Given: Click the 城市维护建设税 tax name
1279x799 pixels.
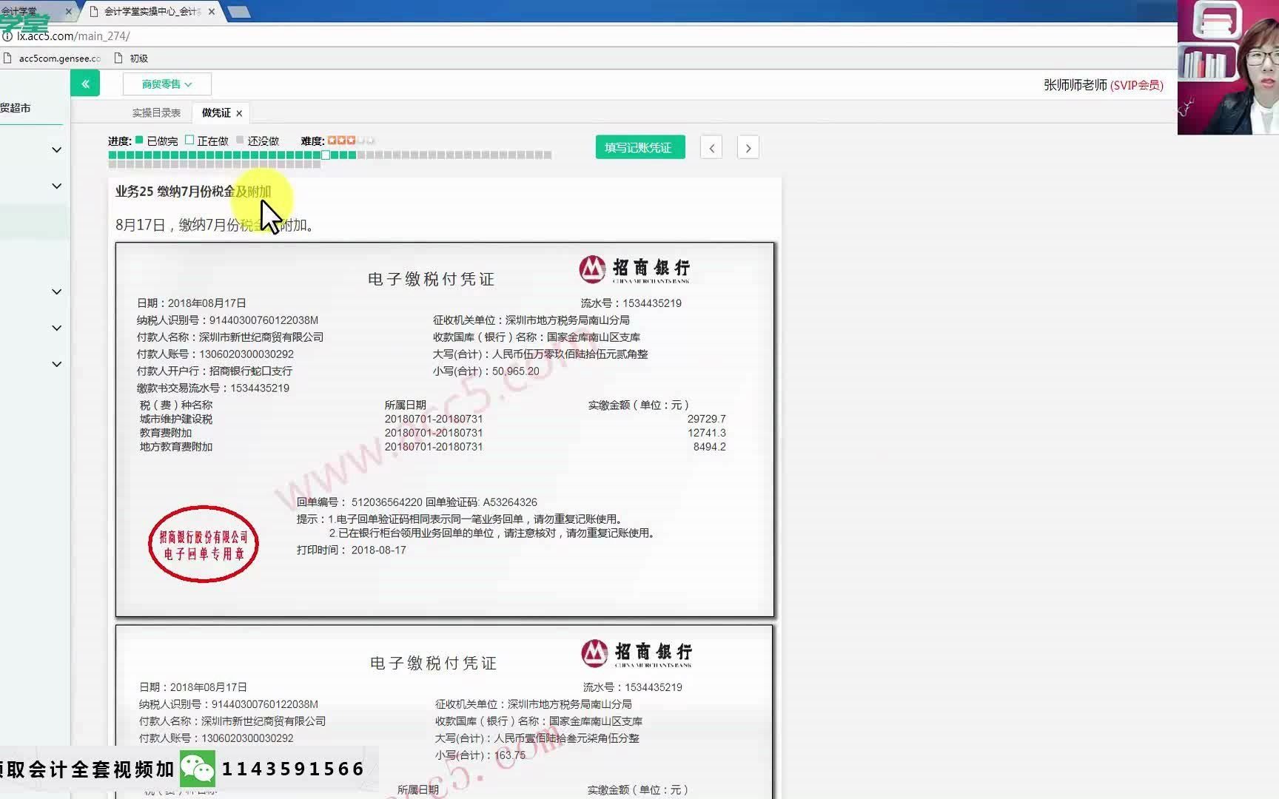Looking at the screenshot, I should [x=176, y=419].
